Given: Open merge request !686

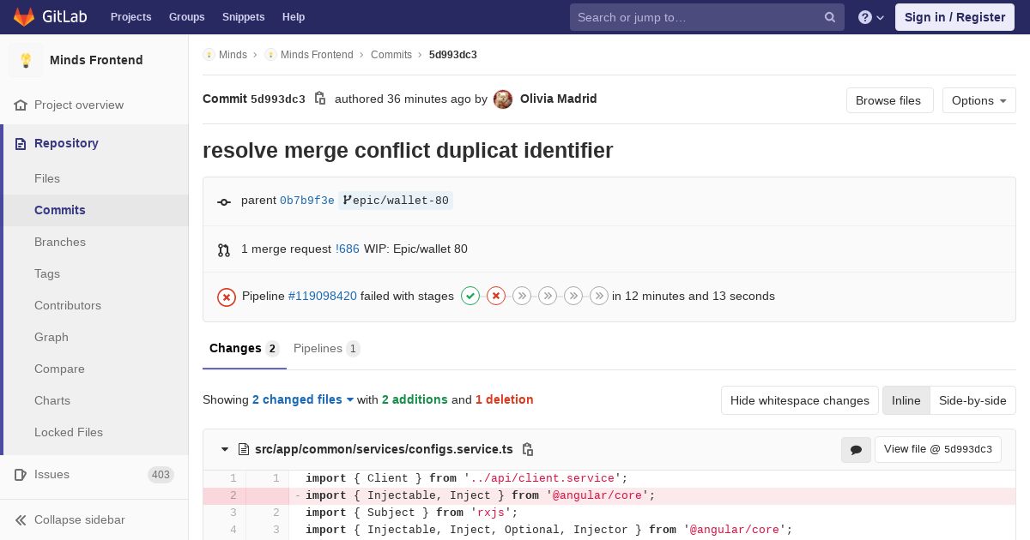Looking at the screenshot, I should tap(348, 249).
